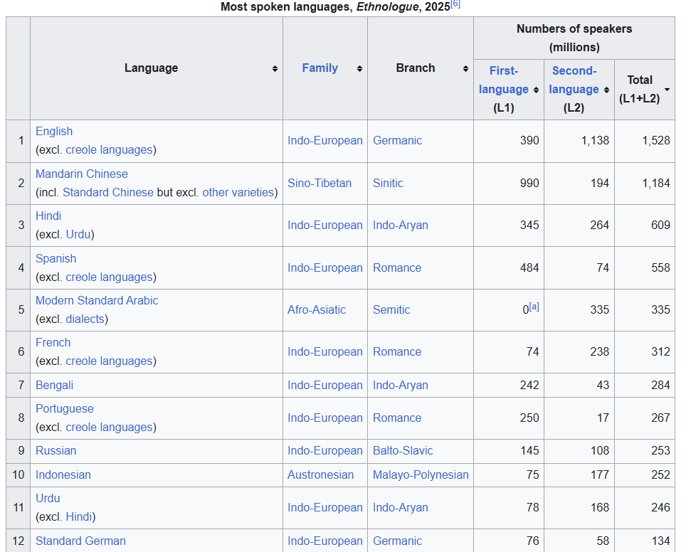Select Spanish L1 value 484

point(529,268)
